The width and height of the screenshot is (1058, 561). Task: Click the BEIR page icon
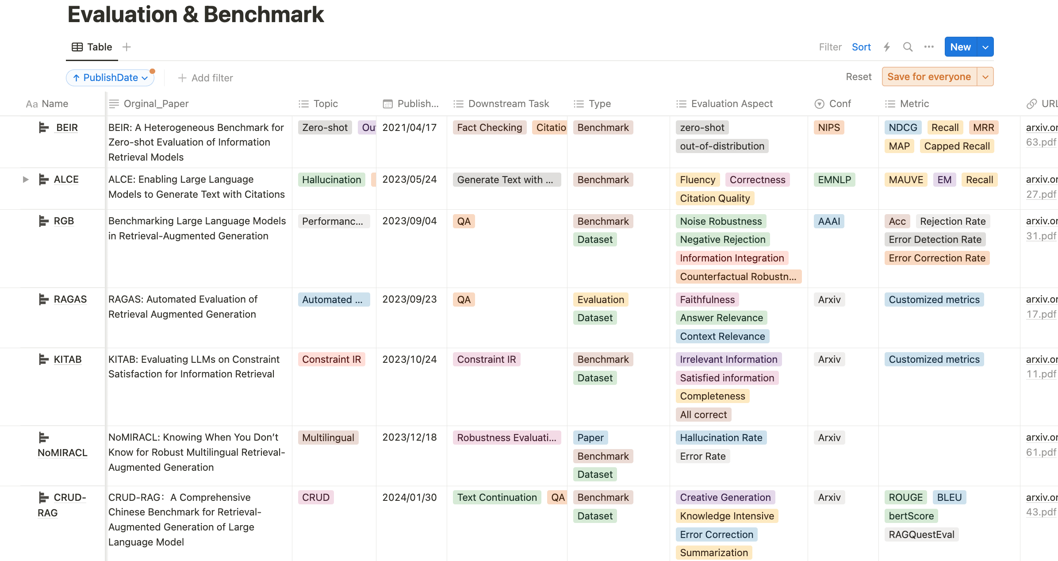(43, 128)
